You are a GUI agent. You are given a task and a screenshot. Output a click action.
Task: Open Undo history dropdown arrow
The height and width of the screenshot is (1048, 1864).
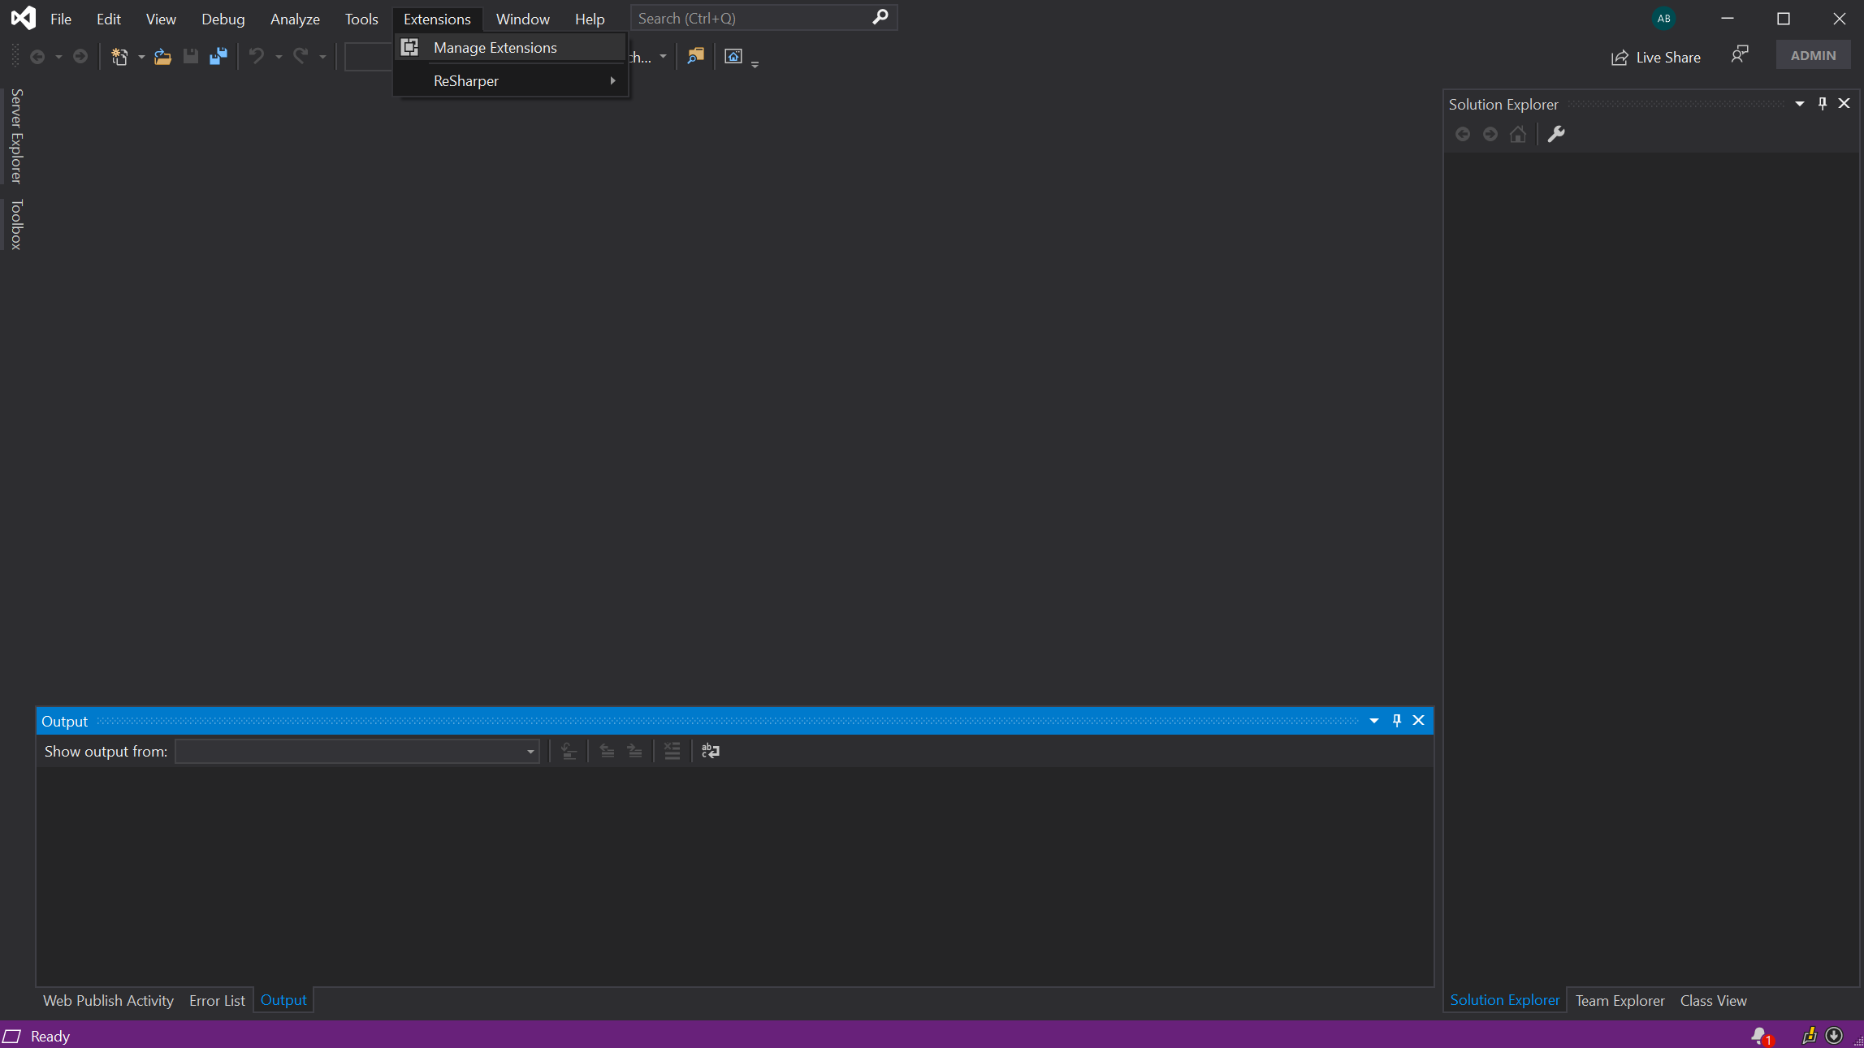click(279, 57)
